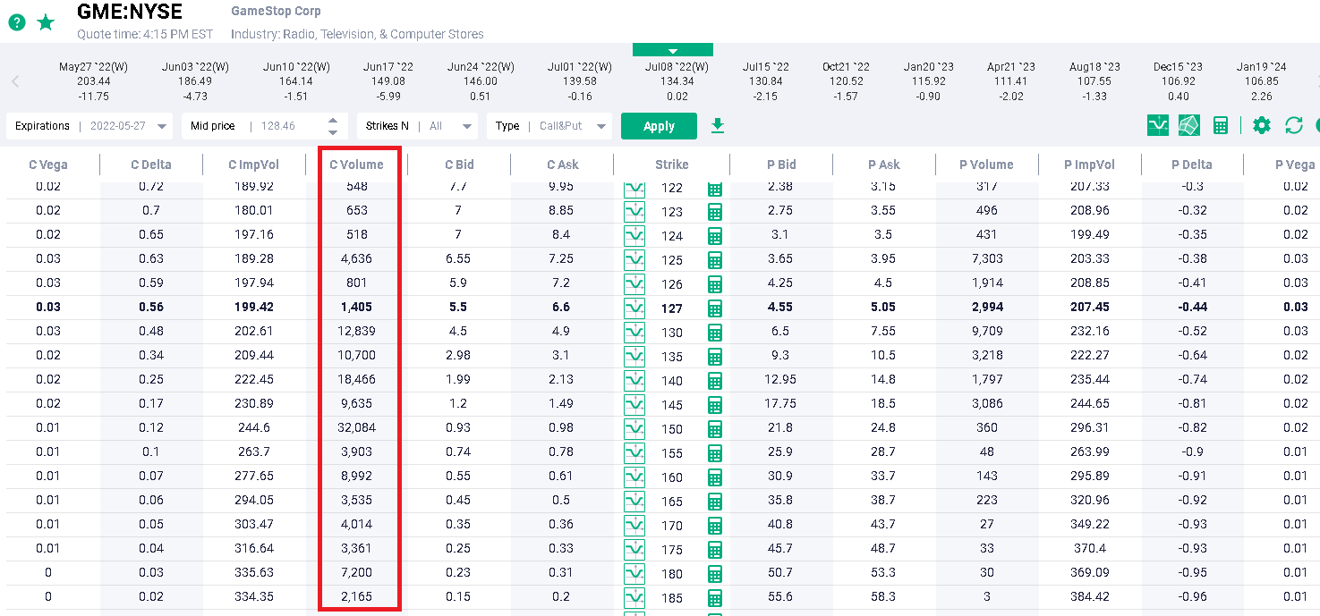Open the calculator icon for strike 126
Viewport: 1320px width, 616px height.
click(x=714, y=284)
